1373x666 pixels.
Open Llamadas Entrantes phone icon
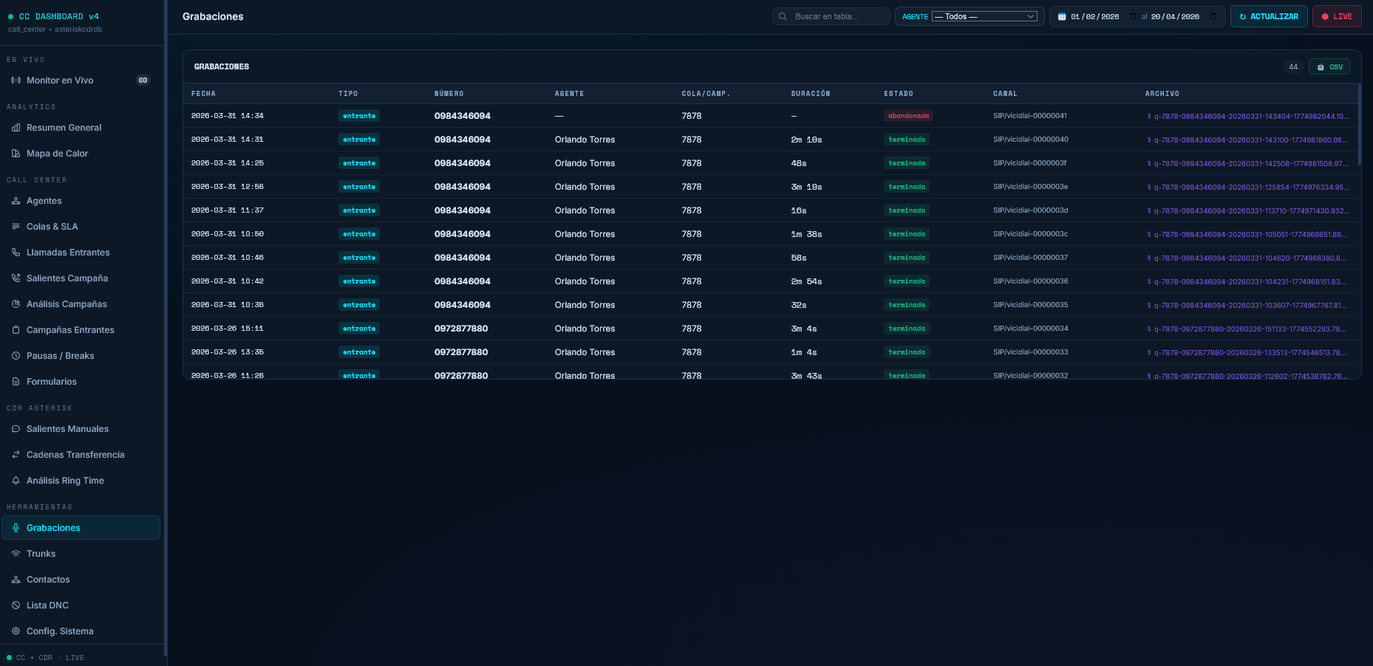pyautogui.click(x=16, y=253)
